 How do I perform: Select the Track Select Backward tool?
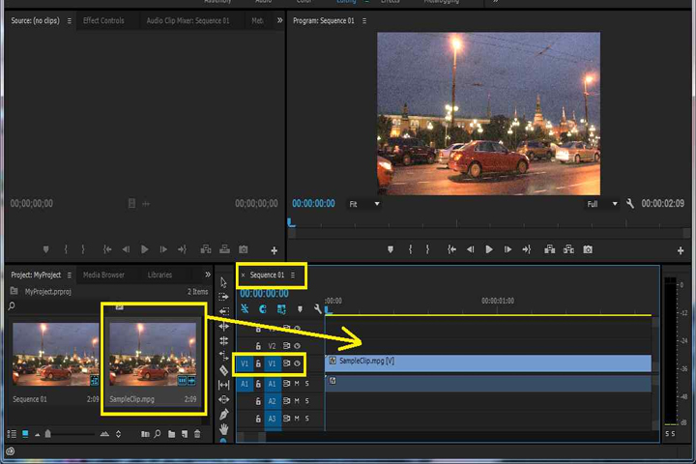point(224,311)
